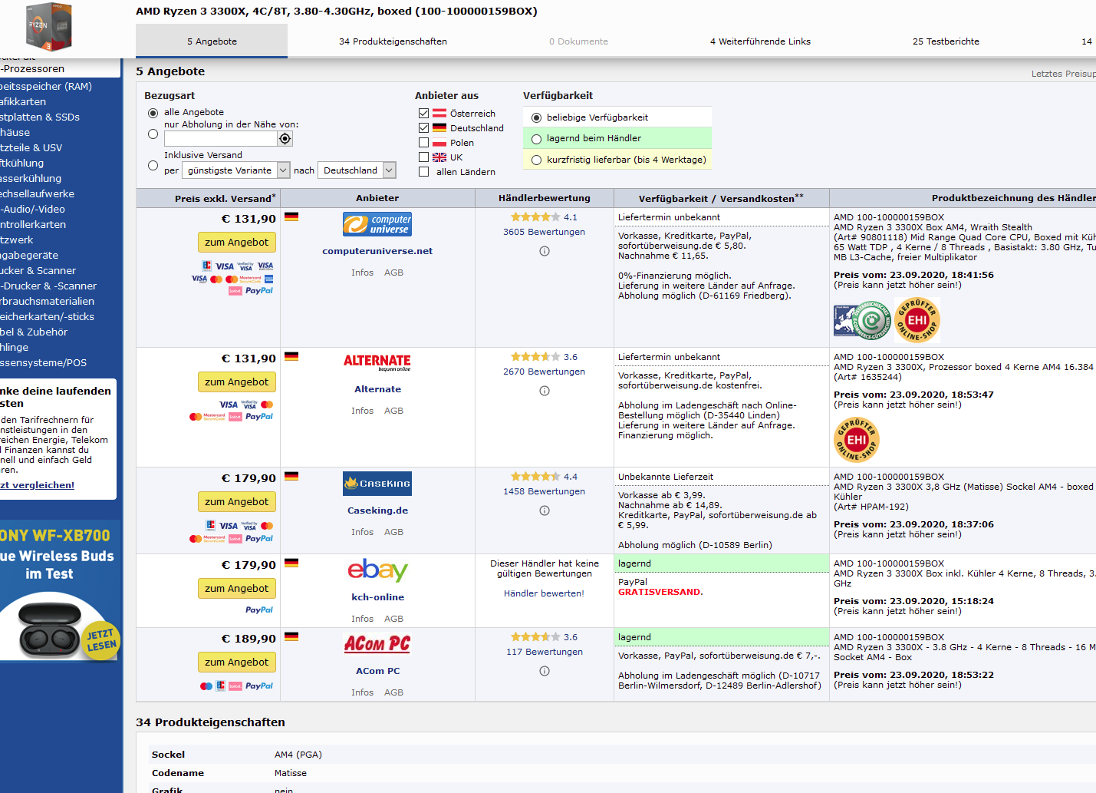Image resolution: width=1096 pixels, height=793 pixels.
Task: Open '0 Dokumente' tab
Action: pos(578,41)
